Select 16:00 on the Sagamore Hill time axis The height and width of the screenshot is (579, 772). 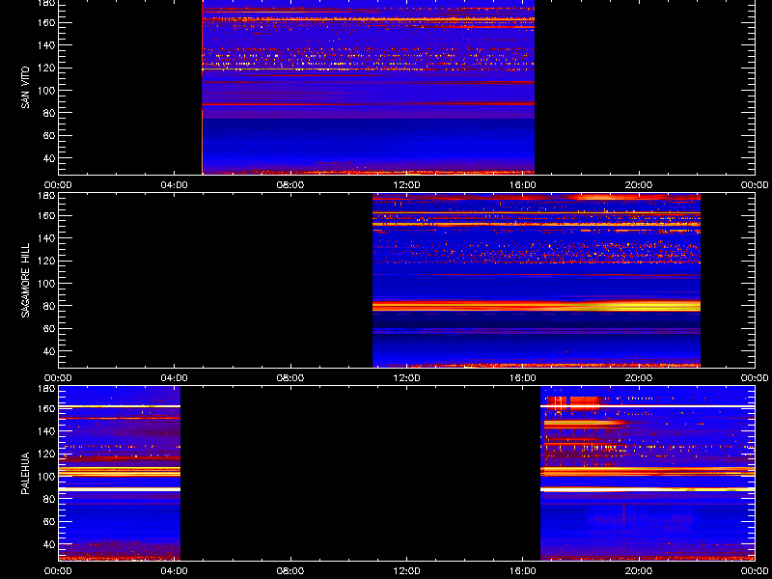(x=523, y=378)
